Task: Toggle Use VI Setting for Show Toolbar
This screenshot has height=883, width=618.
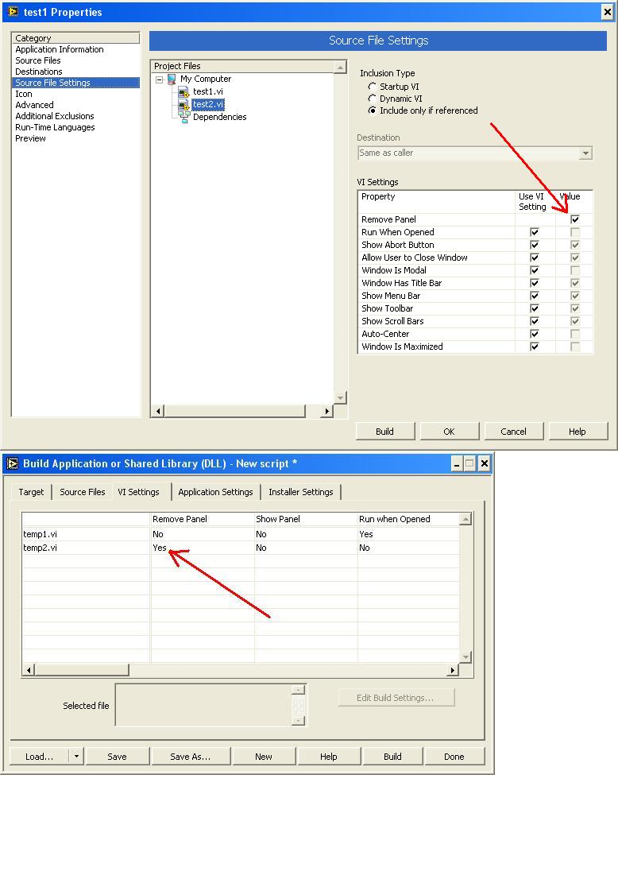Action: (x=534, y=308)
